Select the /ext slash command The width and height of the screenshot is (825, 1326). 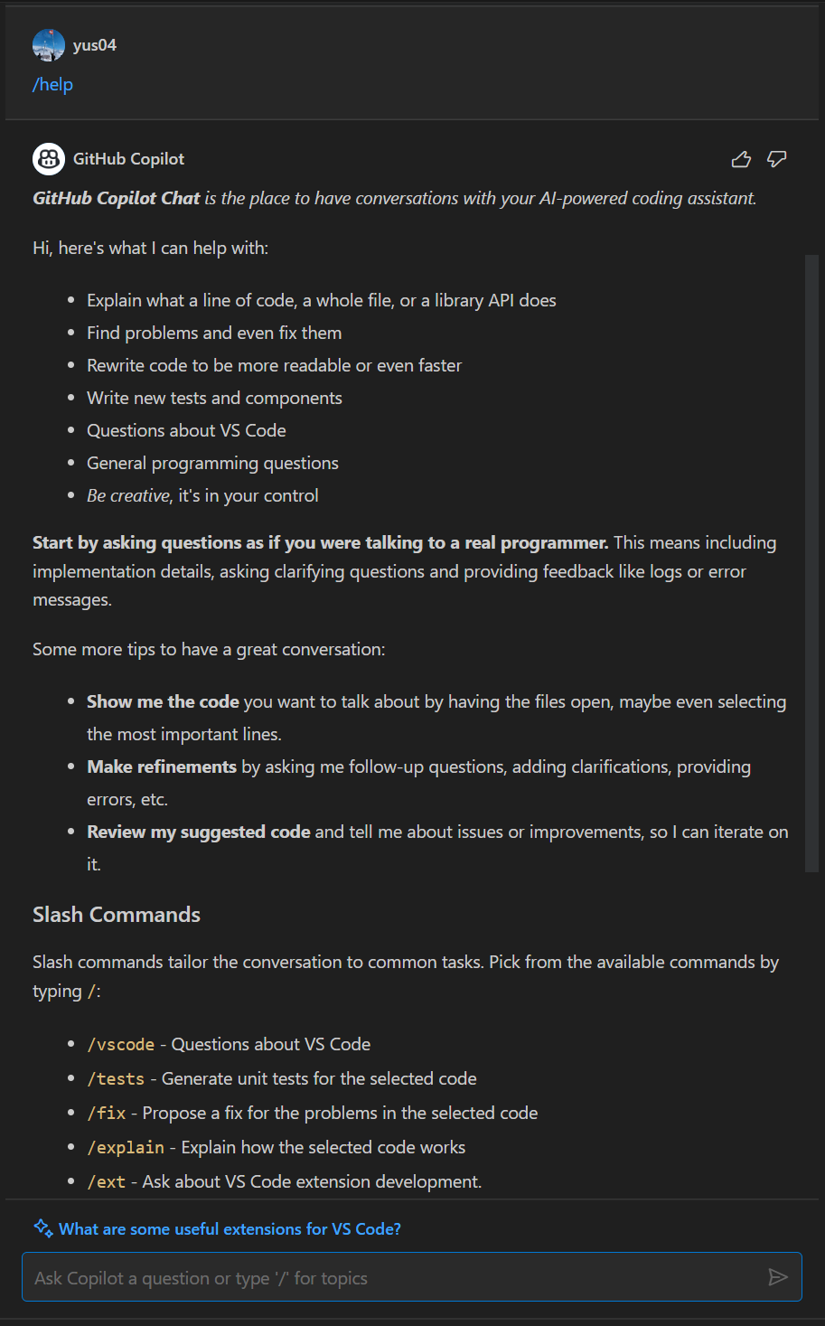106,1181
